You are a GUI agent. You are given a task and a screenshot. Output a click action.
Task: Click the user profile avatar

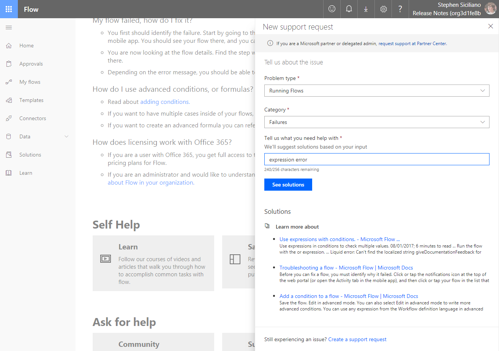click(490, 8)
